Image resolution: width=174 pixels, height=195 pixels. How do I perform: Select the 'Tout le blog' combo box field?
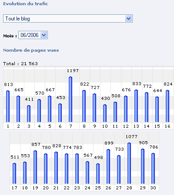[68, 19]
